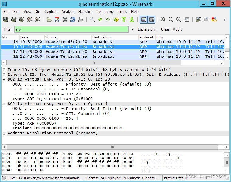Zoom out on packet text

[171, 20]
